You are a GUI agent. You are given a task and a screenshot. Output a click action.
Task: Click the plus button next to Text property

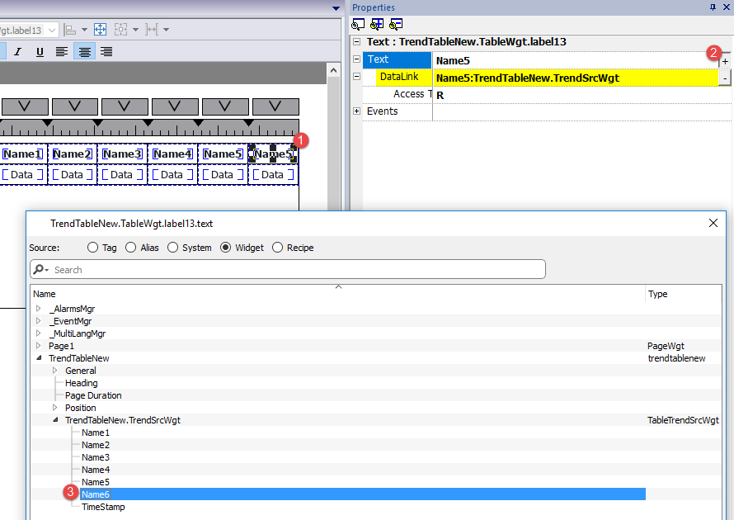click(x=723, y=61)
